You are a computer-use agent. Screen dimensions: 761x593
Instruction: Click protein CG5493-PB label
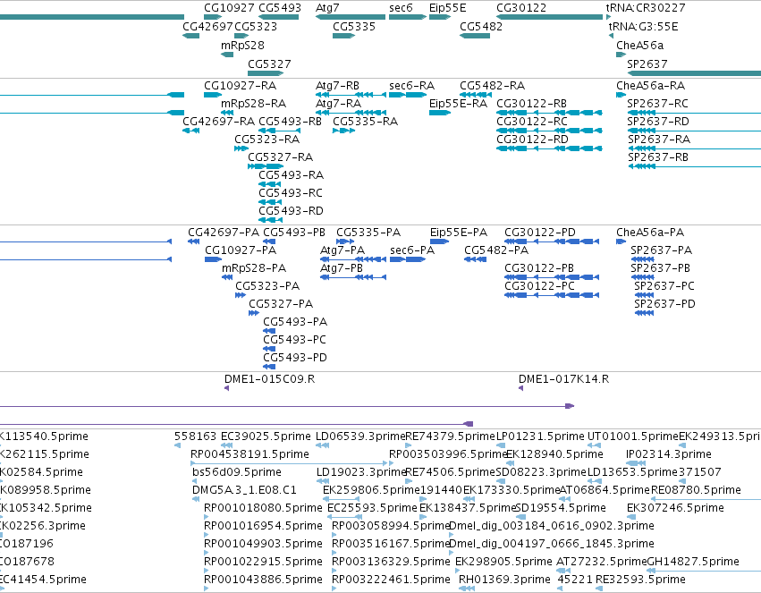point(293,233)
